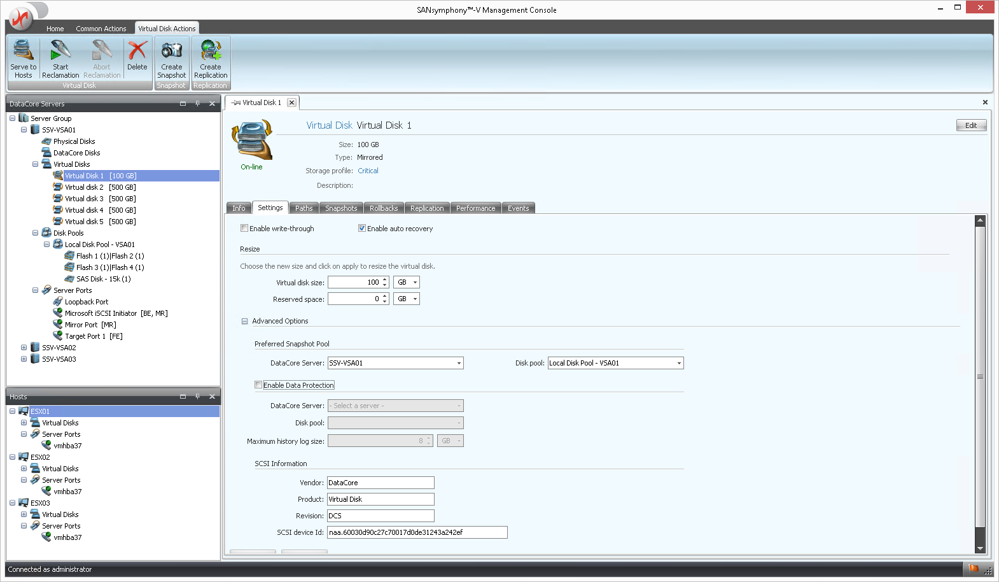The height and width of the screenshot is (582, 999).
Task: Click the Create Replication icon
Action: point(211,51)
